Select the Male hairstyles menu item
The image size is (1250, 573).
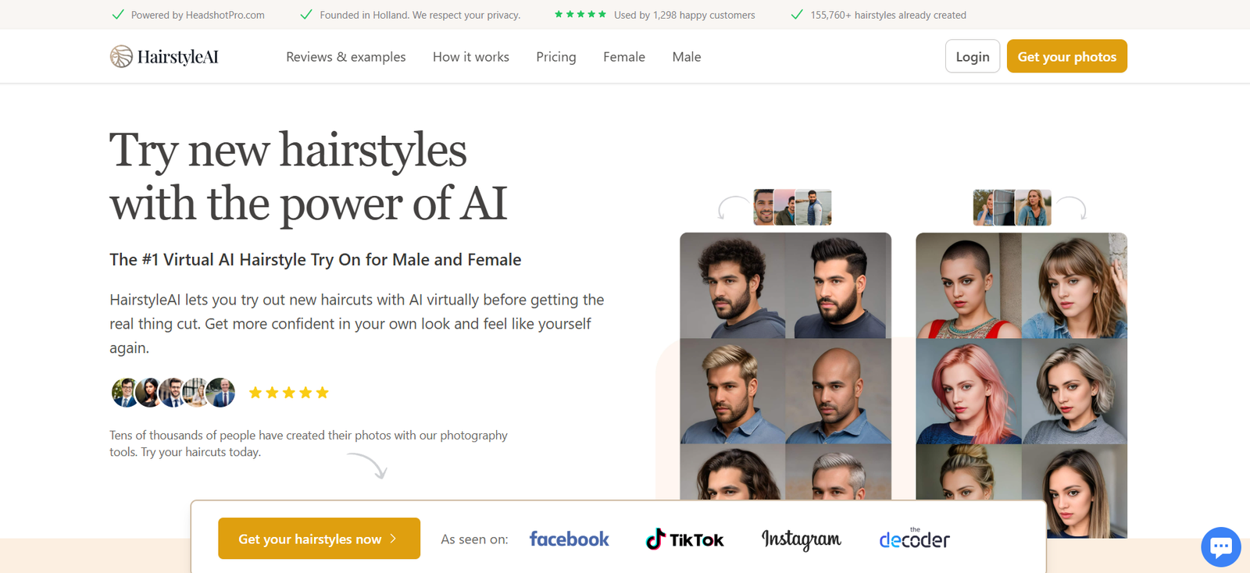click(x=686, y=57)
